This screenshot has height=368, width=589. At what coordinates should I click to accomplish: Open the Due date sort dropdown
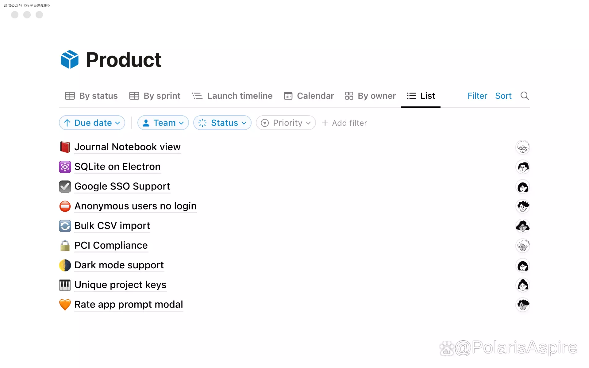[x=92, y=123]
